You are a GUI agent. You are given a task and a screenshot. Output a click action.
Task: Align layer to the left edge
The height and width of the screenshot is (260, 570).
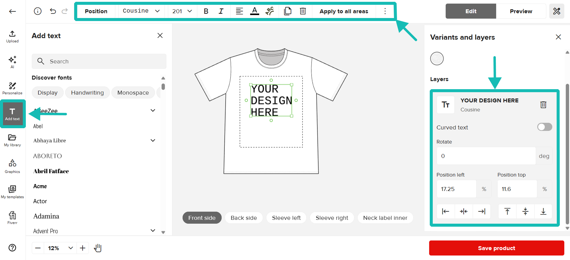click(446, 211)
